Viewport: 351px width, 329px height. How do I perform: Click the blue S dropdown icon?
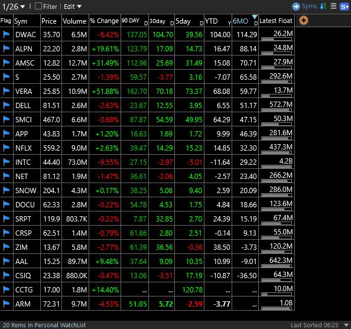[344, 6]
